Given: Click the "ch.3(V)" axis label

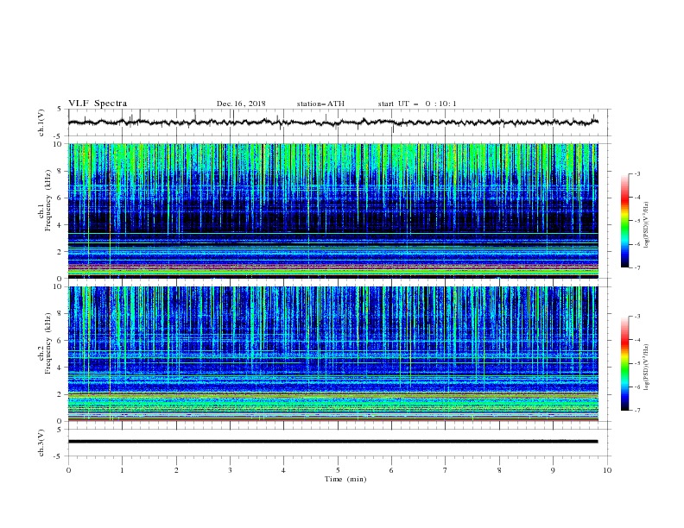Looking at the screenshot, I should (41, 443).
